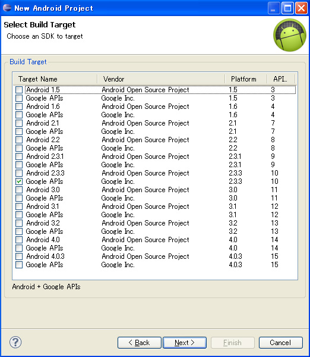Image resolution: width=310 pixels, height=357 pixels.
Task: Check Google APIs checkbox for platform 1.6
Action: [x=19, y=115]
